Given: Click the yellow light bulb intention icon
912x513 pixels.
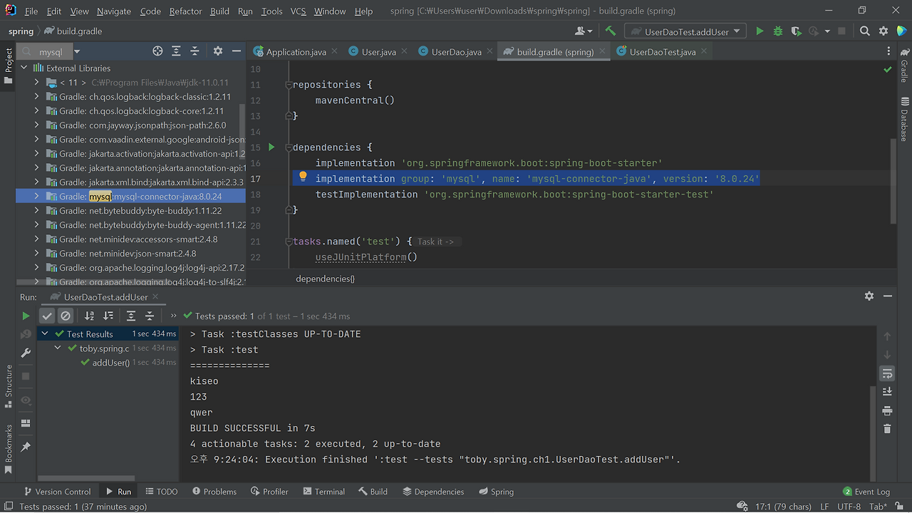Looking at the screenshot, I should point(302,177).
